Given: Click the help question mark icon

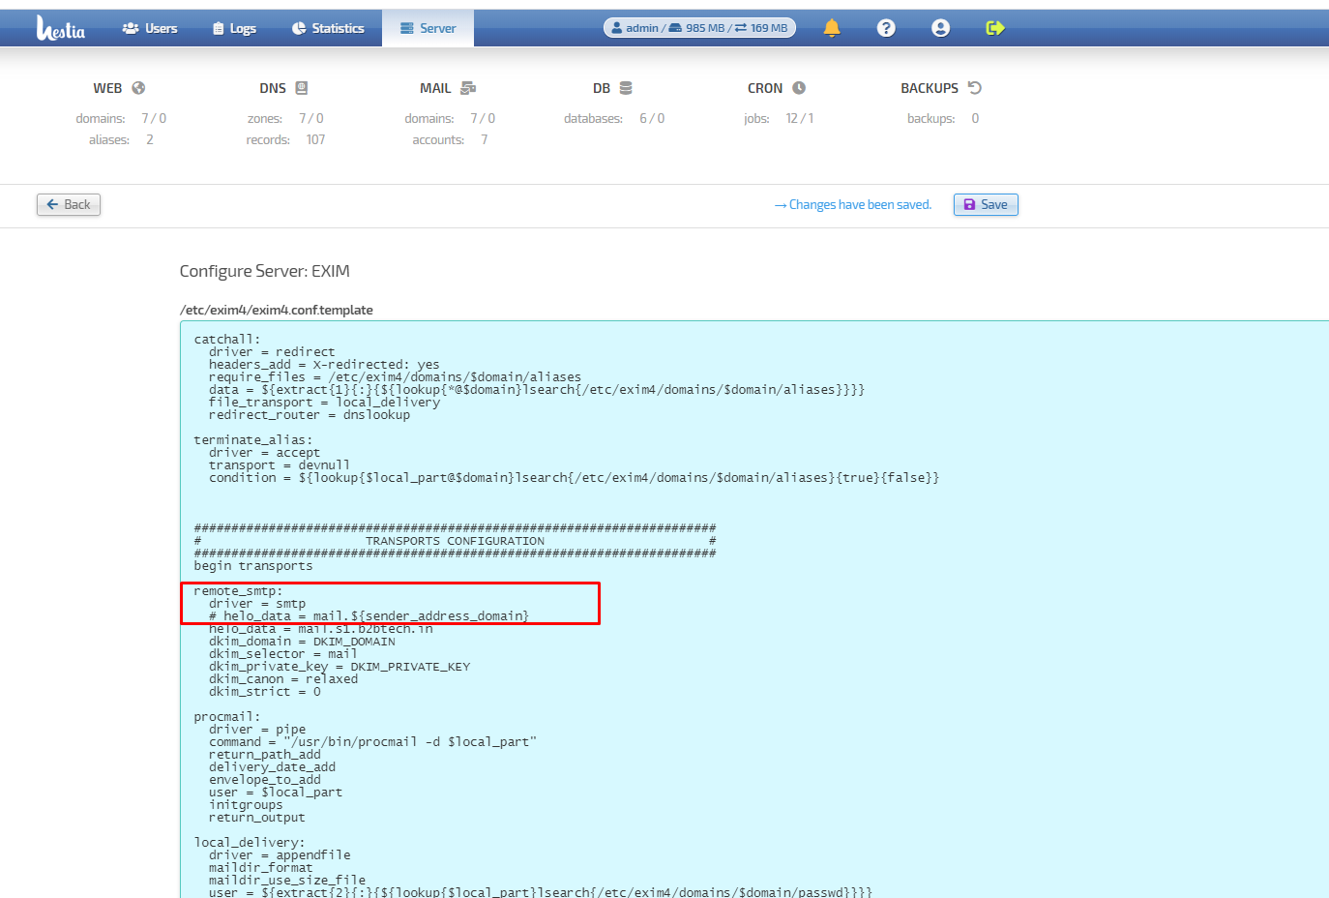Looking at the screenshot, I should [x=886, y=27].
